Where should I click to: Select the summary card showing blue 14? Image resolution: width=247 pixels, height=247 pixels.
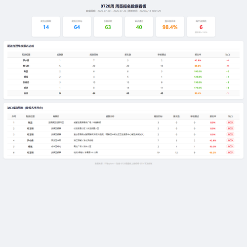click(x=46, y=27)
